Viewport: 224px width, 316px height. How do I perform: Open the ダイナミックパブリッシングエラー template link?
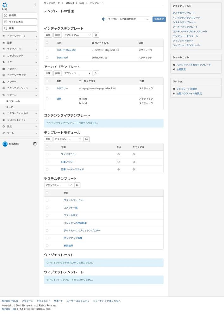[82, 231]
